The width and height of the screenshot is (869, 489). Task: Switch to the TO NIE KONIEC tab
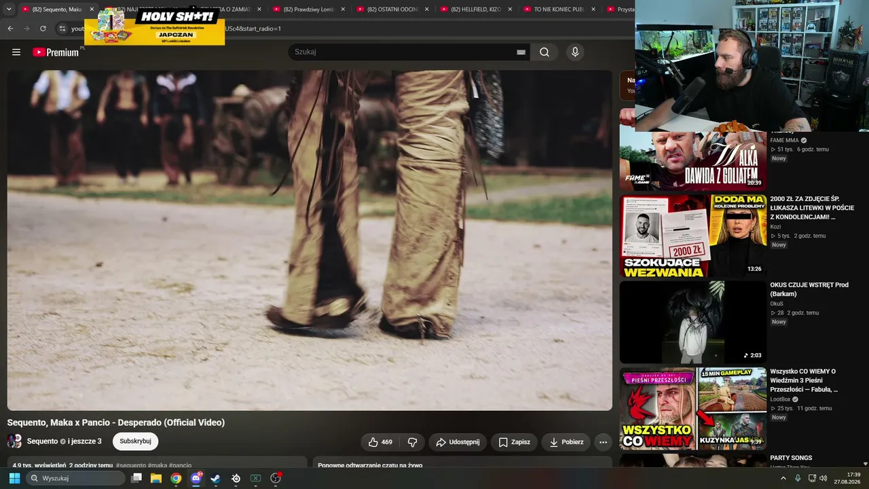click(x=560, y=10)
